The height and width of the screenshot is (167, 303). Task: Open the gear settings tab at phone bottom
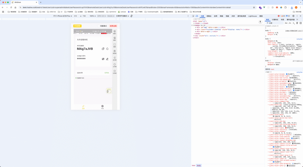(x=102, y=106)
